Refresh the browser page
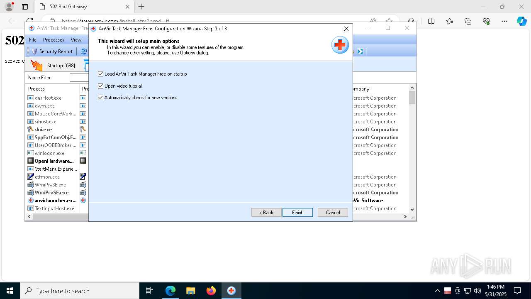531x299 pixels. tap(30, 21)
